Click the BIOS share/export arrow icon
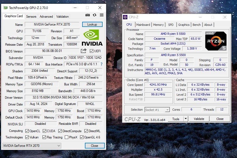Viewport: 237px width, 158px height. tap(84, 51)
